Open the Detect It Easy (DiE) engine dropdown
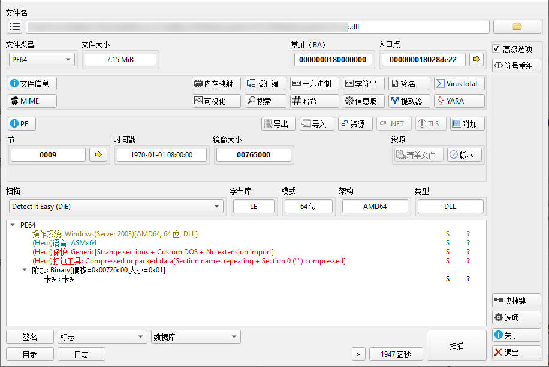549x367 pixels. point(218,206)
